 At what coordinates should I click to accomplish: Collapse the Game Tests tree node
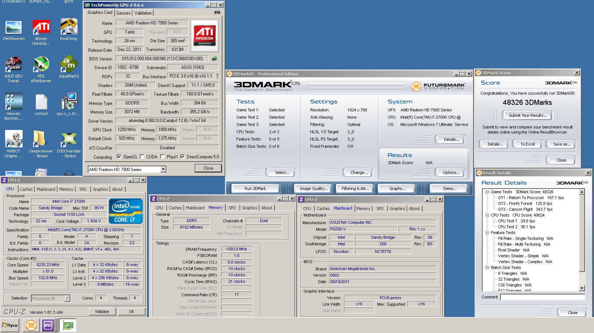click(487, 192)
